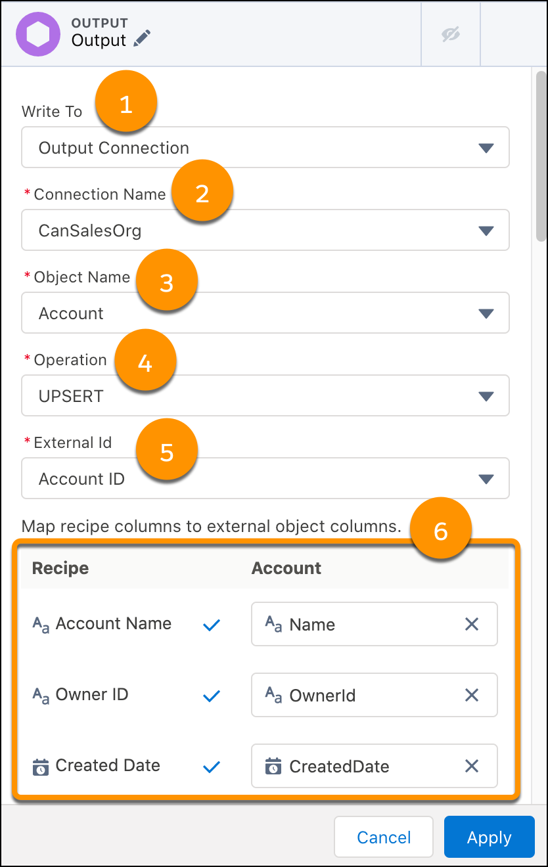This screenshot has height=867, width=548.
Task: Remove the Name field mapping with X icon
Action: point(472,624)
